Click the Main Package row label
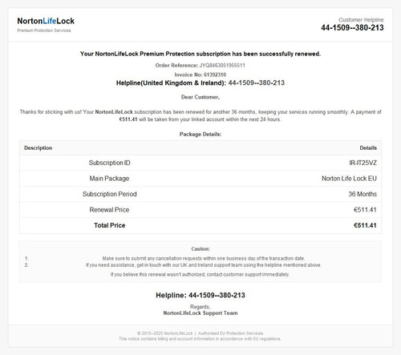This screenshot has height=355, width=401. click(109, 179)
